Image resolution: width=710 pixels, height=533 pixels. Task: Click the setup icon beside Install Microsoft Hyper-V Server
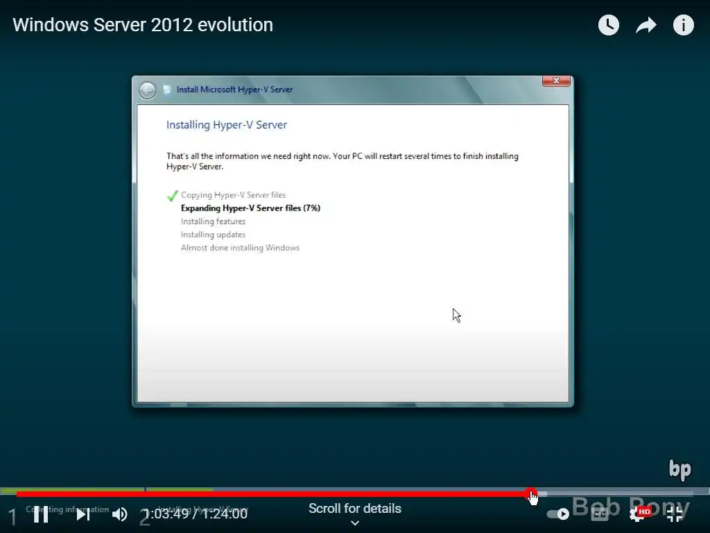coord(166,90)
